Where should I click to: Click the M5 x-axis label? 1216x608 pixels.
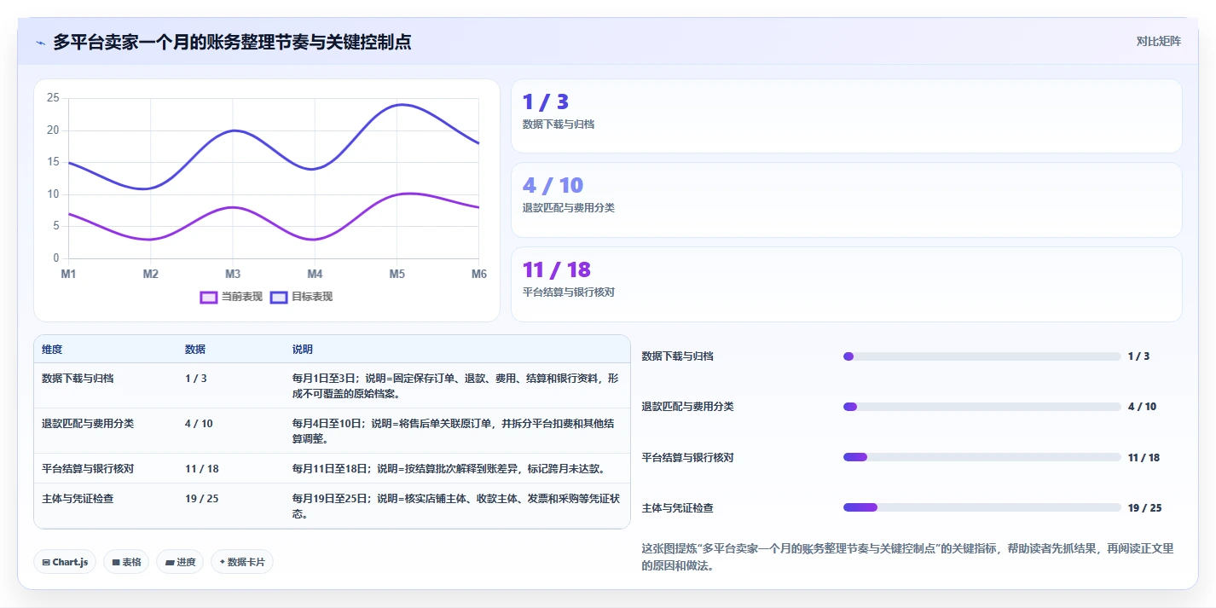point(397,274)
